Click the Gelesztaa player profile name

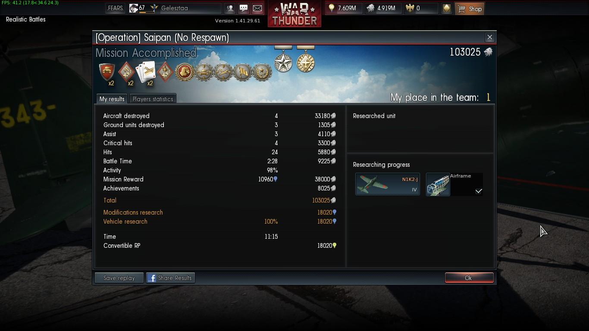click(x=175, y=8)
